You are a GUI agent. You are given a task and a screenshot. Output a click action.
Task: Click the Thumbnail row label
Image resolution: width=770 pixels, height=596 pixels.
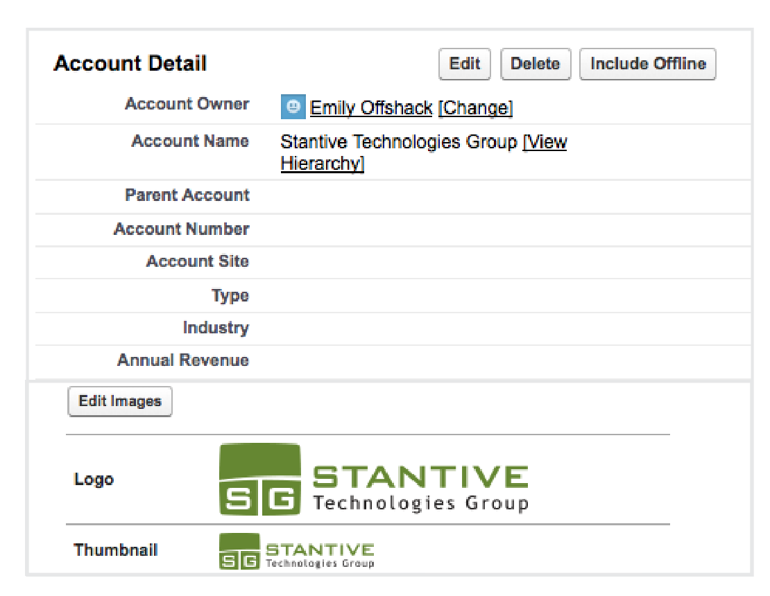(x=116, y=550)
